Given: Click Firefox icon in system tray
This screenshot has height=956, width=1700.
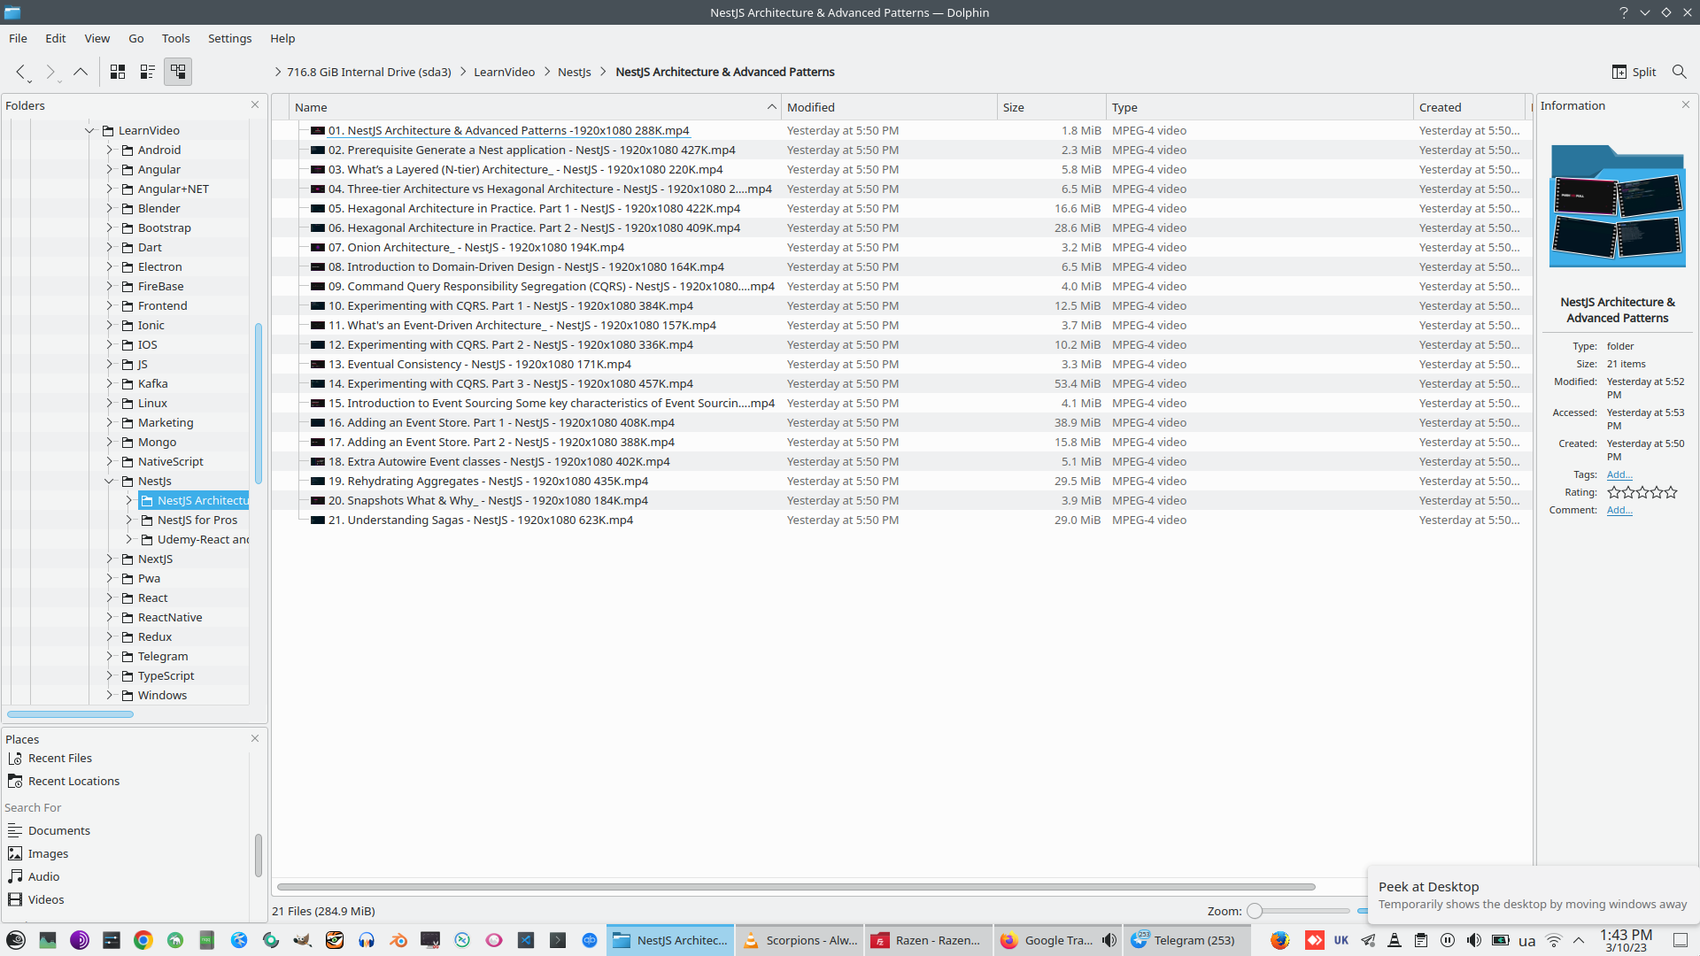Looking at the screenshot, I should click(x=1279, y=940).
